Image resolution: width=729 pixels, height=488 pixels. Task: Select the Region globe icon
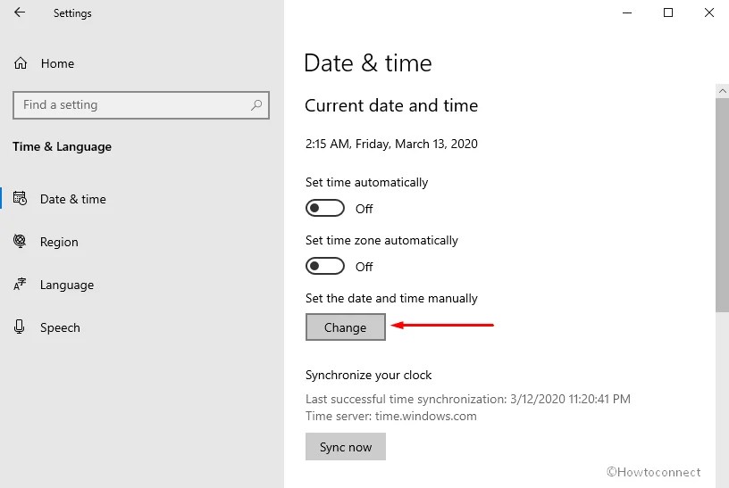tap(20, 241)
